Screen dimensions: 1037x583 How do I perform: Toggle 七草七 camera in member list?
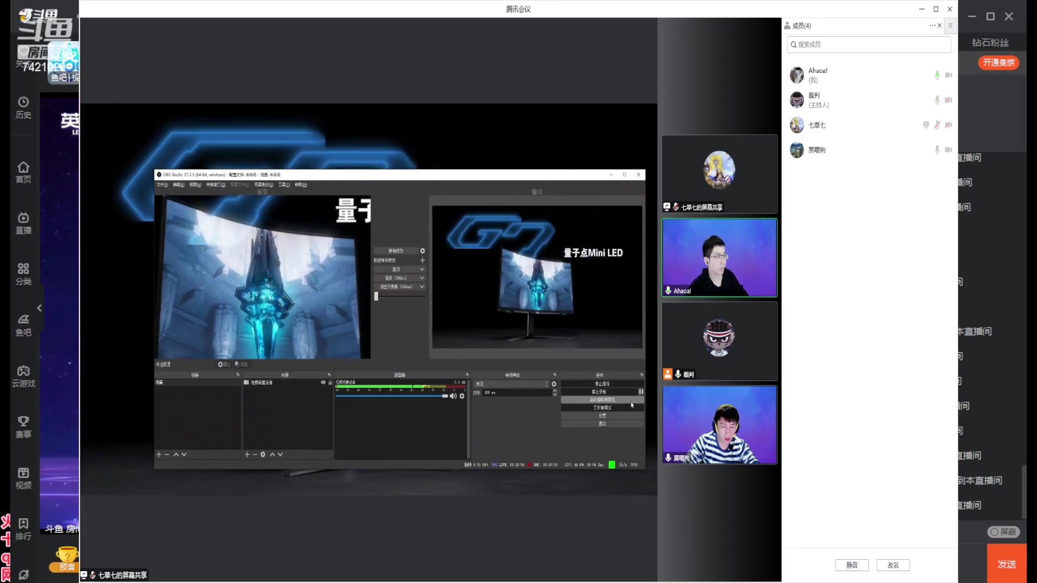point(948,125)
